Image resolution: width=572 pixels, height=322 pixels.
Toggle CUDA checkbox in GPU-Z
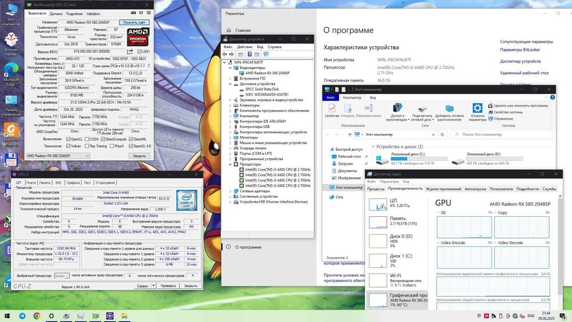[87, 139]
